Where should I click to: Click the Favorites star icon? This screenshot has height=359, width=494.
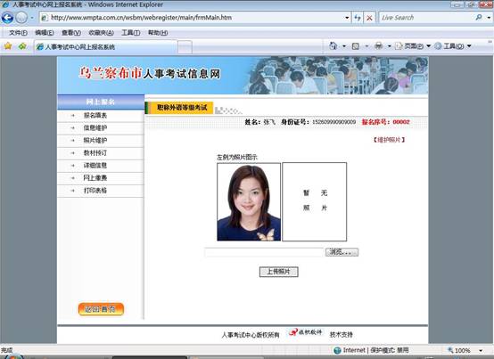pos(8,46)
